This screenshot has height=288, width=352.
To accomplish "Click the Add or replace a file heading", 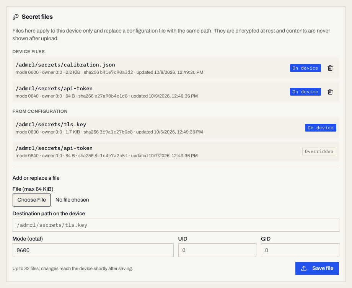I will (36, 178).
